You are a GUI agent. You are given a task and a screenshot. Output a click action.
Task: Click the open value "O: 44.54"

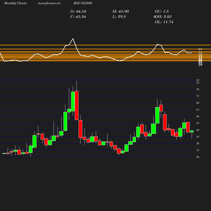click(78, 11)
